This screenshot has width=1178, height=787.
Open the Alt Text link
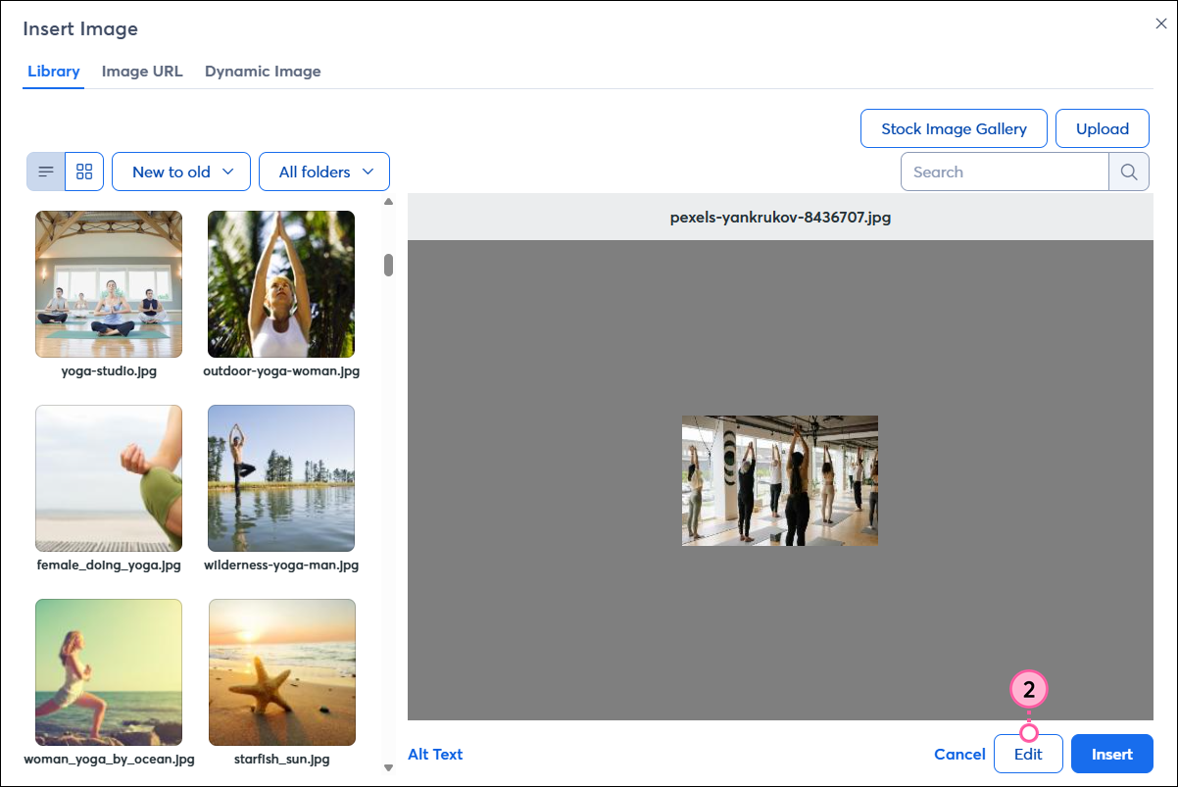(435, 755)
